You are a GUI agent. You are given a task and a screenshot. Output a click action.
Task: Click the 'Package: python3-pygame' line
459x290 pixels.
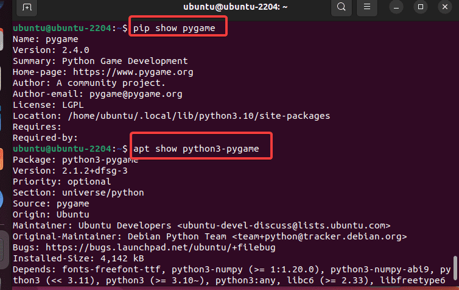pos(75,160)
